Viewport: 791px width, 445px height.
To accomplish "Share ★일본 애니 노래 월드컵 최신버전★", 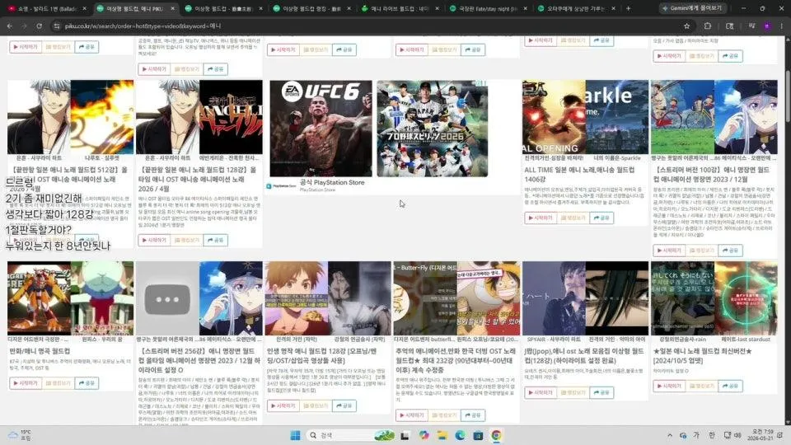I will click(x=731, y=386).
